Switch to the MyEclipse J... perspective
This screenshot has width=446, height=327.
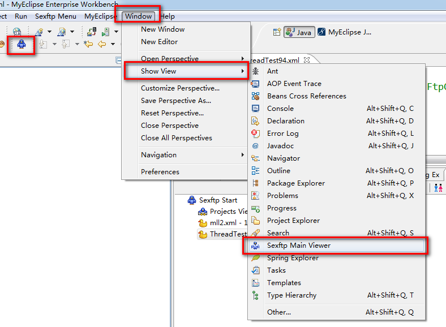pyautogui.click(x=345, y=32)
